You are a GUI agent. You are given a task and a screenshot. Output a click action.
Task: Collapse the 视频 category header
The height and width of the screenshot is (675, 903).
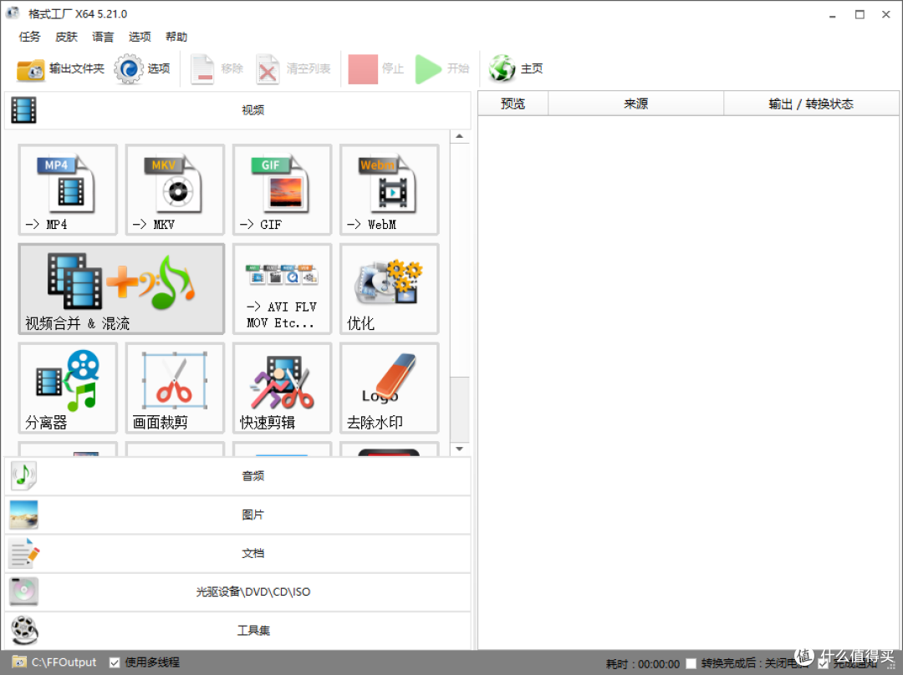237,110
